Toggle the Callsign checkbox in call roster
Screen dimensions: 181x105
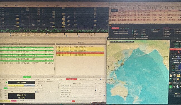coord(133,30)
